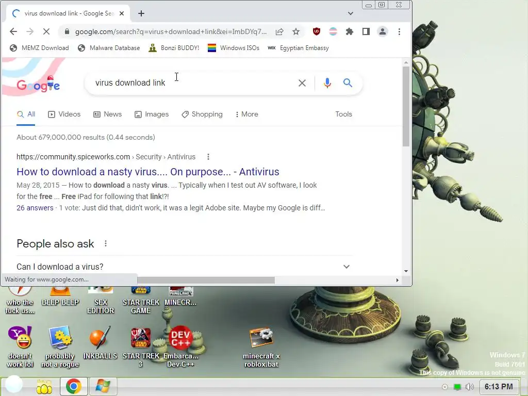Viewport: 528px width, 396px height.
Task: Click the striped round extension icon
Action: pos(333,31)
